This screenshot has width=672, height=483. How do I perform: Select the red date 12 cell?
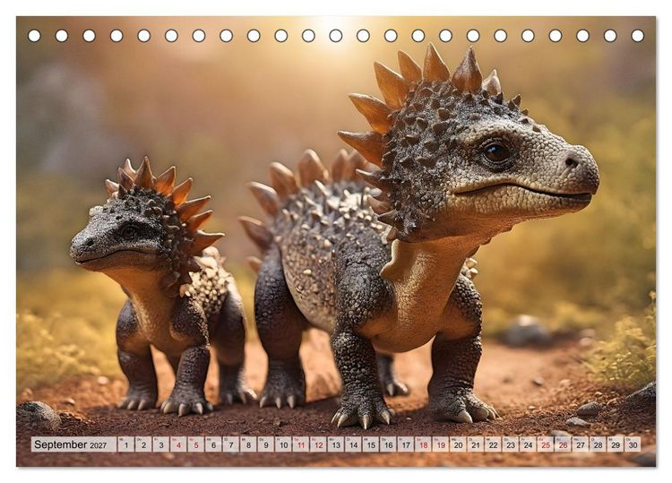coord(318,444)
